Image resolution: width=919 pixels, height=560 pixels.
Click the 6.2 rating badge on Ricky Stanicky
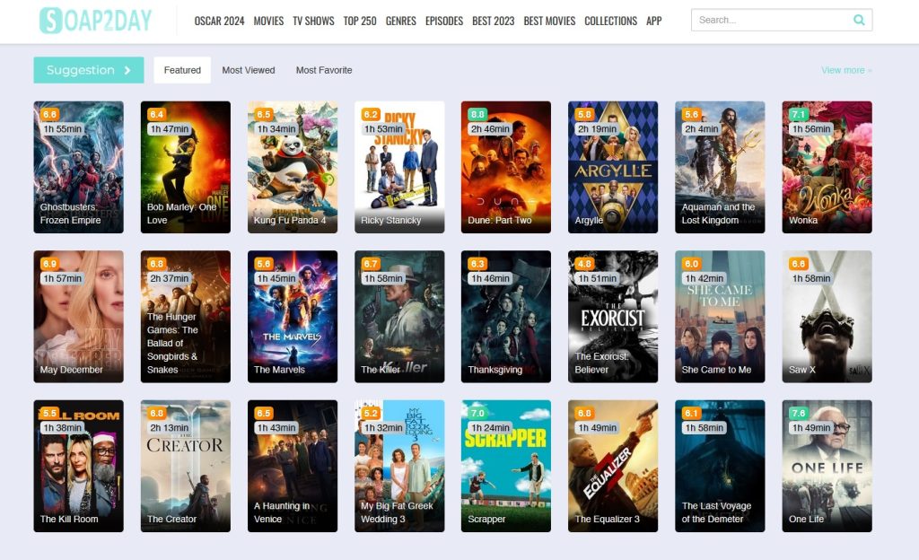click(x=371, y=114)
